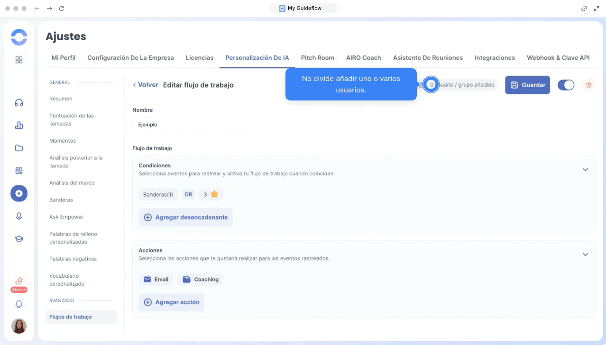The height and width of the screenshot is (345, 606).
Task: Collapse the Acciones section chevron
Action: click(x=585, y=254)
